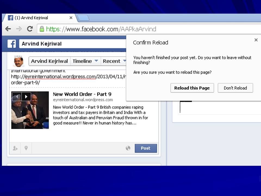Click the address bar URL
Screen dimensions: 261x196
coord(101,29)
